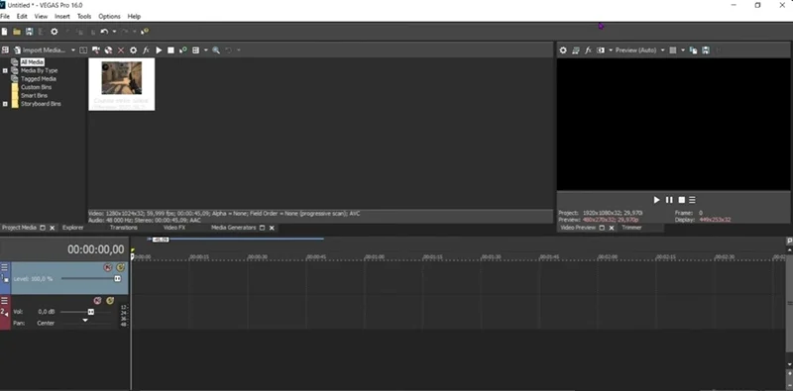Click the video track Level slider handle
This screenshot has width=793, height=391.
click(118, 278)
